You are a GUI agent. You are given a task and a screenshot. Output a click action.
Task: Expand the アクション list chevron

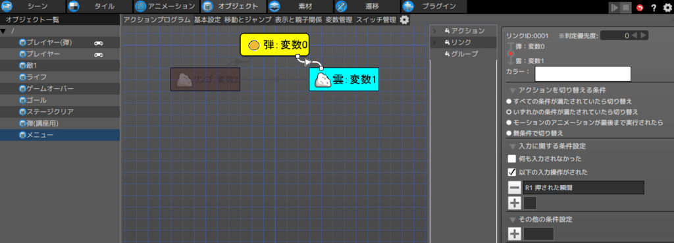pos(434,31)
